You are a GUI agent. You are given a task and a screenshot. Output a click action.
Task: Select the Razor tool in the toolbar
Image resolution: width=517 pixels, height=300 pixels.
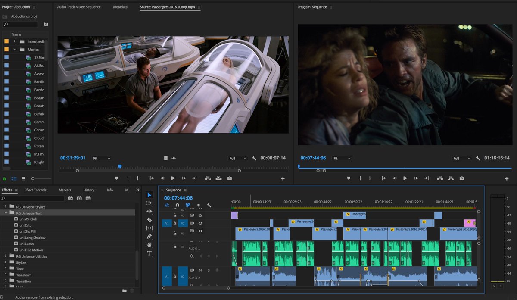149,220
